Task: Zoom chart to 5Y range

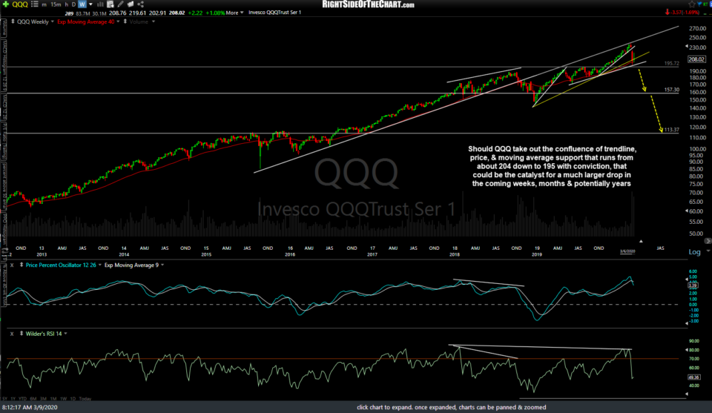Action: 4,398
